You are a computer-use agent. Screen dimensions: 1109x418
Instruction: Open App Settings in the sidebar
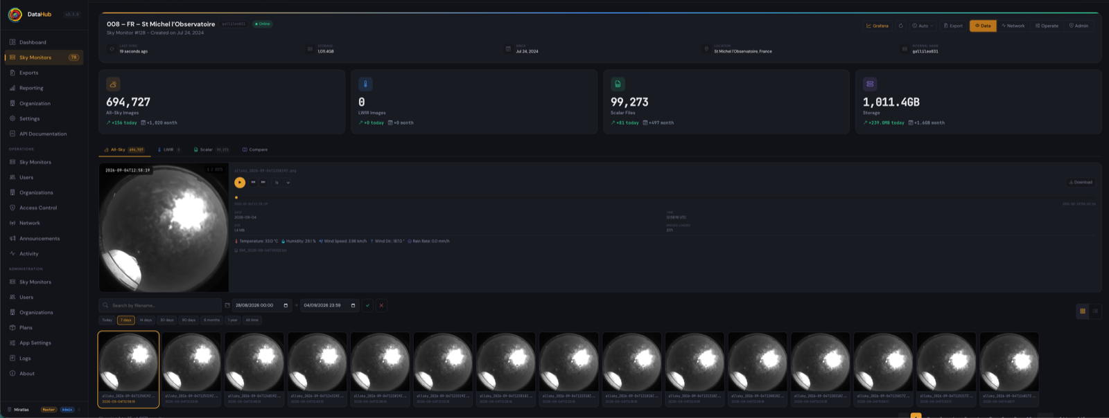pyautogui.click(x=44, y=343)
